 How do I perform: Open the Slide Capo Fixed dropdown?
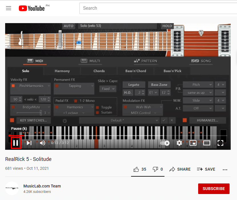click(108, 89)
